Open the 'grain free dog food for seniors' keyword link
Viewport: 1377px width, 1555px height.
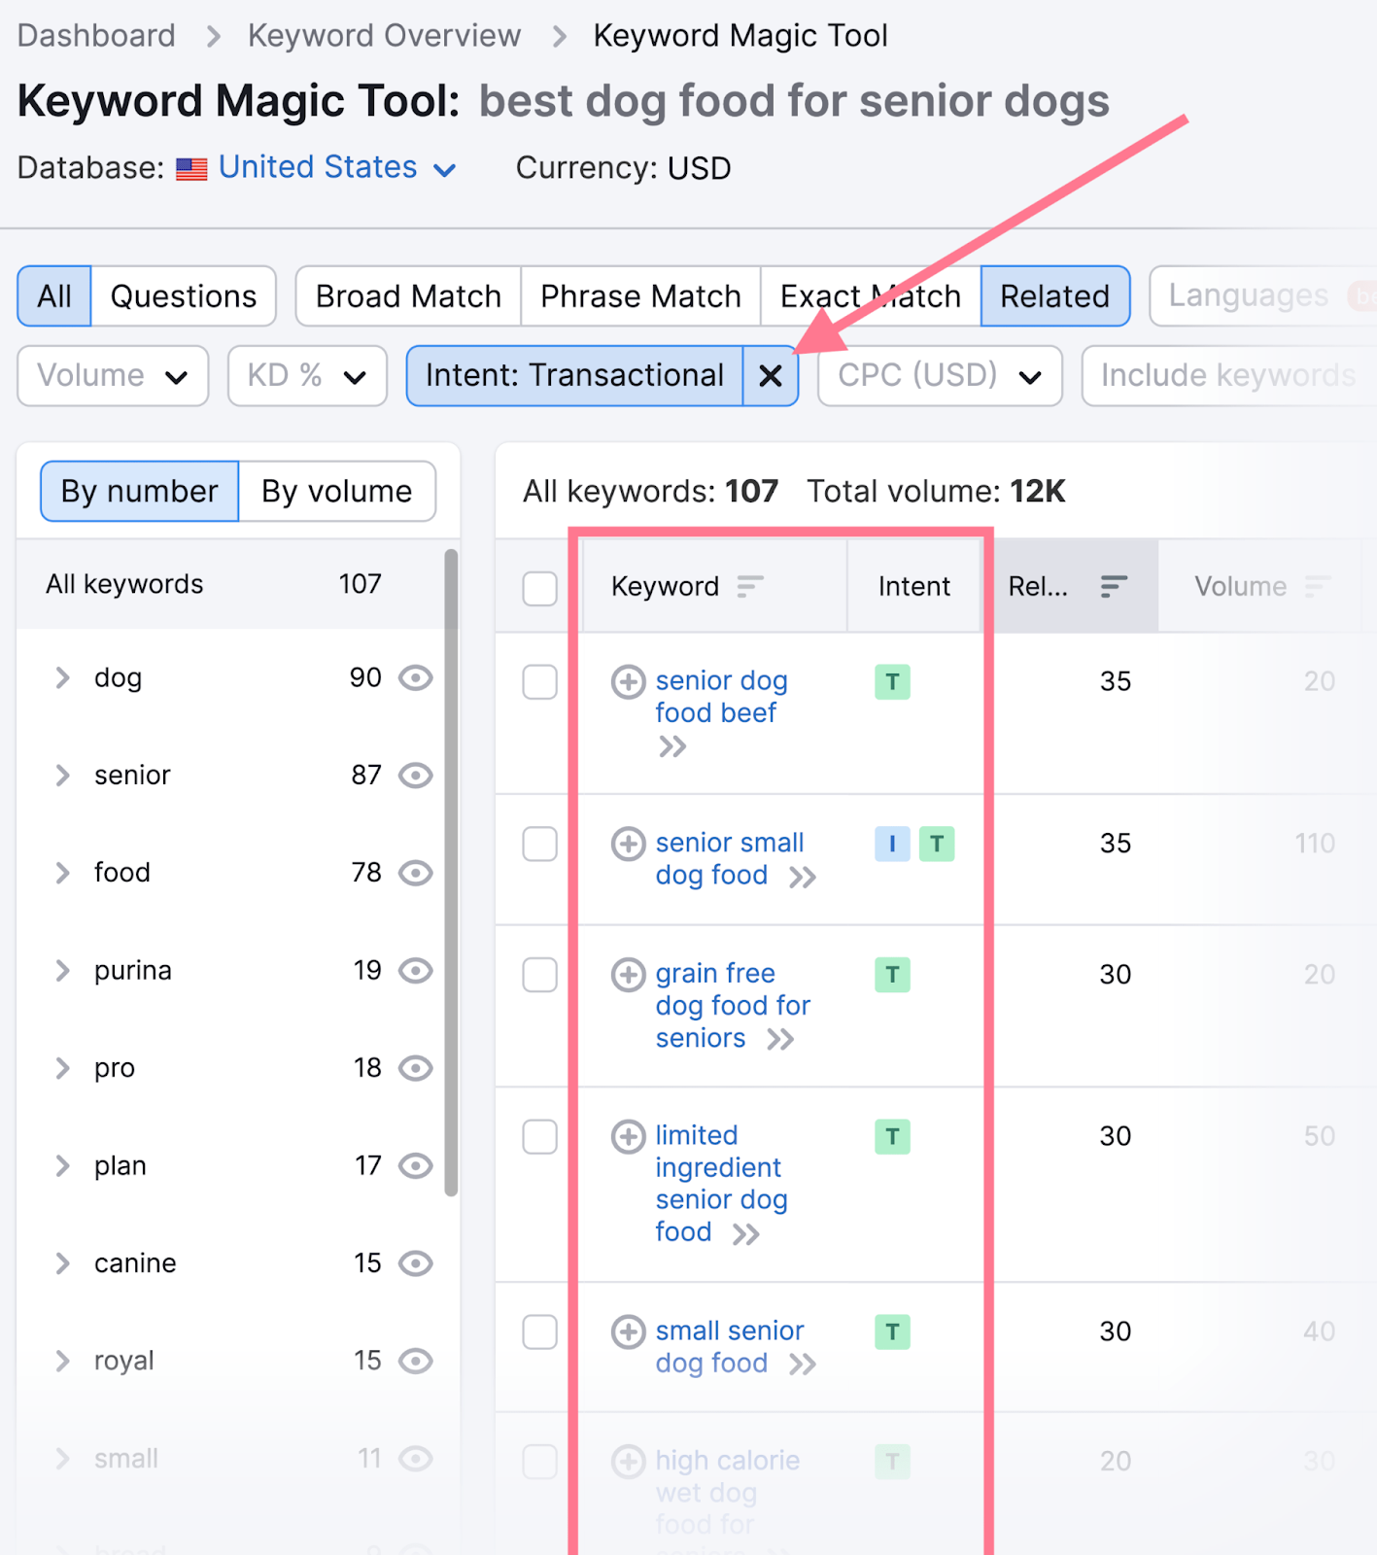732,1005
